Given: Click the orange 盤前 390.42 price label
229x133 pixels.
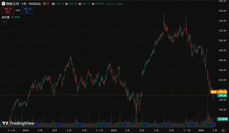Looking at the screenshot, I should [x=218, y=92].
